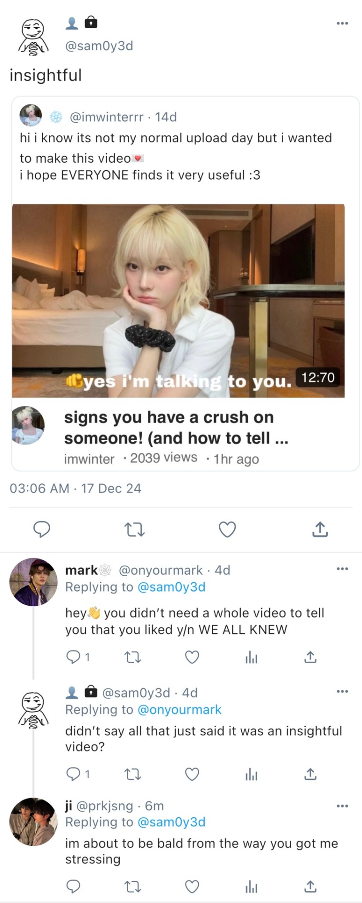Open ji's profile avatar
Viewport: 362px width, 903px height.
pyautogui.click(x=33, y=822)
